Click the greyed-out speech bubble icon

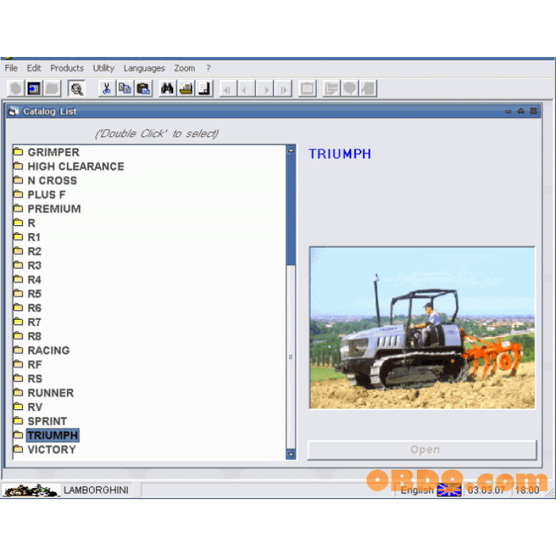350,88
